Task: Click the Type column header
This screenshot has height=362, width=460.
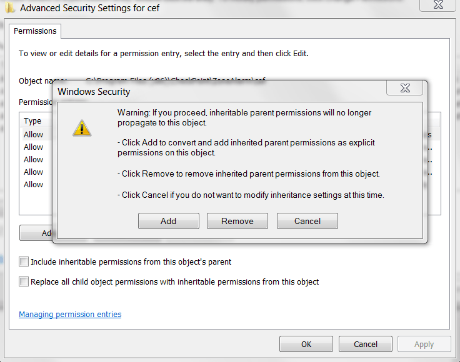Action: coord(32,121)
